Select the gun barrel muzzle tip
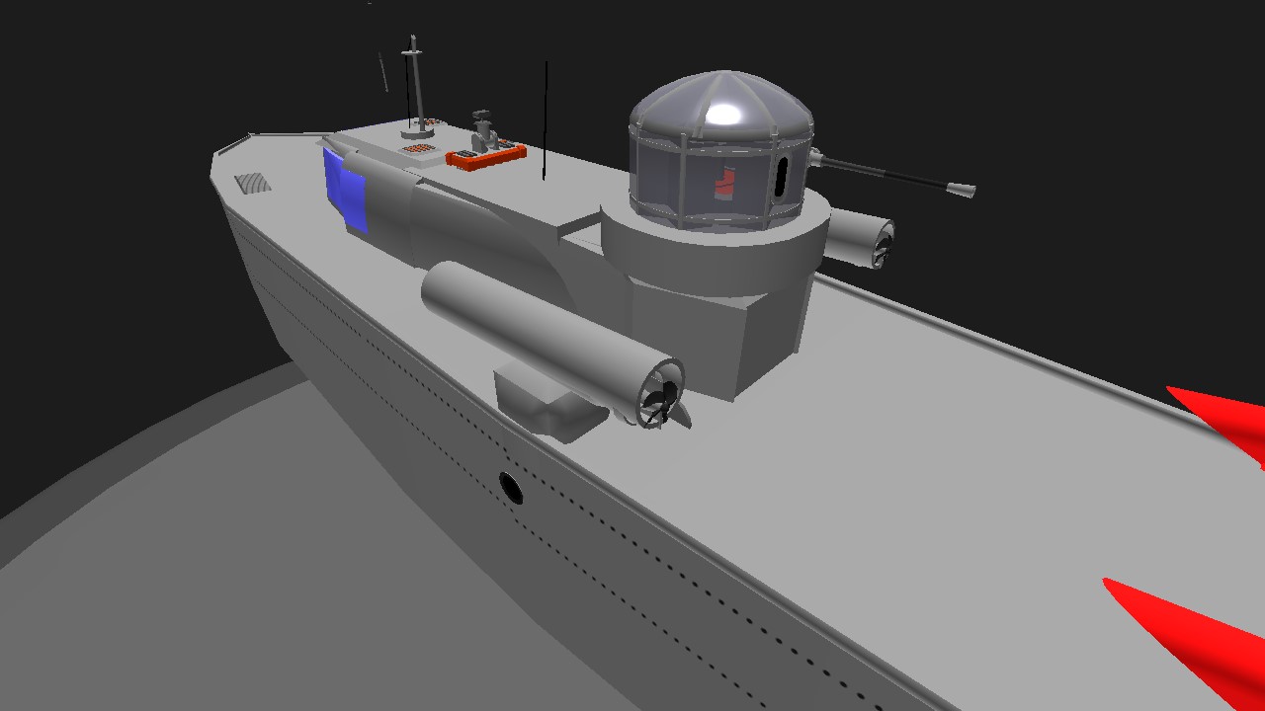1265x711 pixels. click(x=960, y=189)
